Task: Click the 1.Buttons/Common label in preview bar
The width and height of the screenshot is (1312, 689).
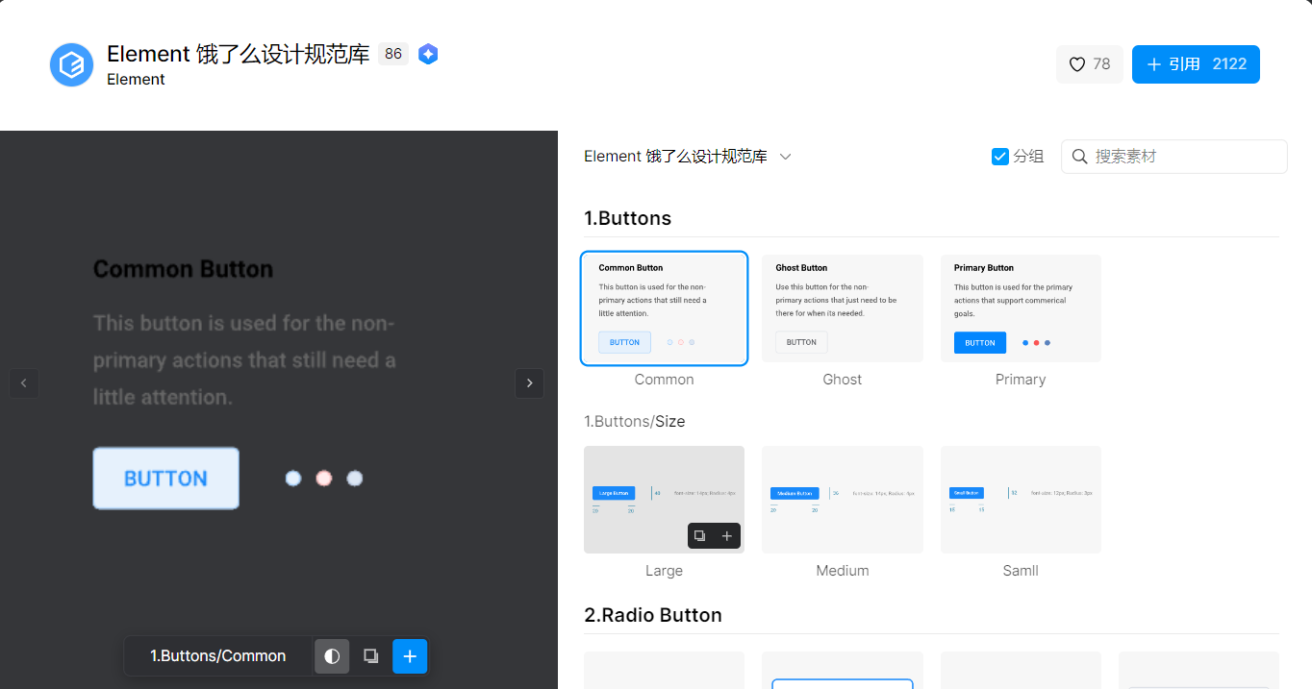Action: point(218,656)
